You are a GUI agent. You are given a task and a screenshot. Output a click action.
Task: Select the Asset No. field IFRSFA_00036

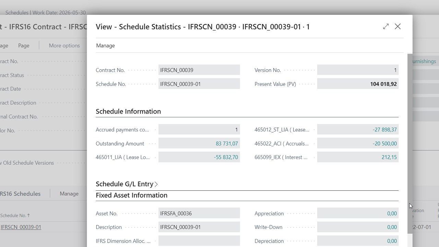pos(199,213)
